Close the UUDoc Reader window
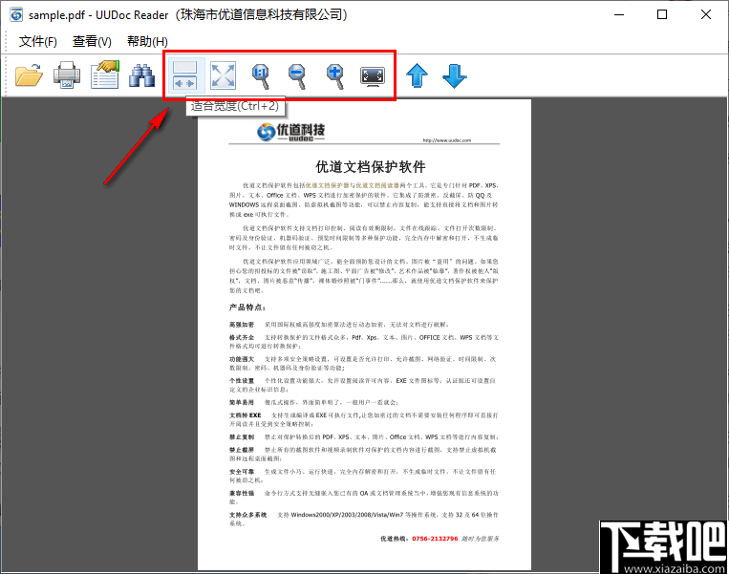The width and height of the screenshot is (729, 574). tap(706, 14)
